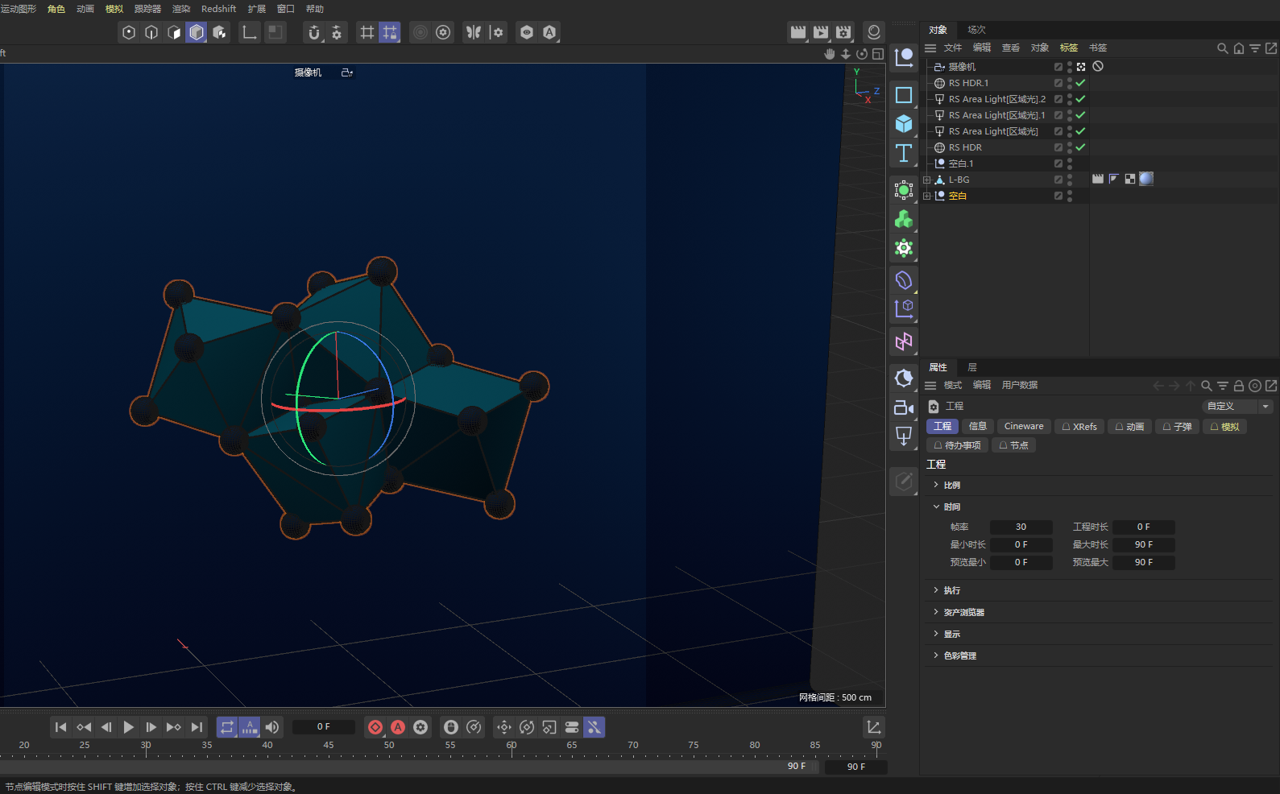Screen dimensions: 1280x794
Task: Toggle the camera active target icon
Action: 1081,67
